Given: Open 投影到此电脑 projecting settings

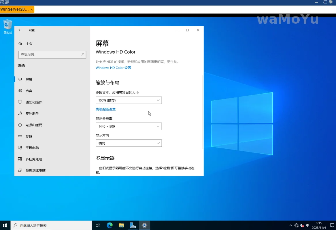Looking at the screenshot, I should [35, 170].
